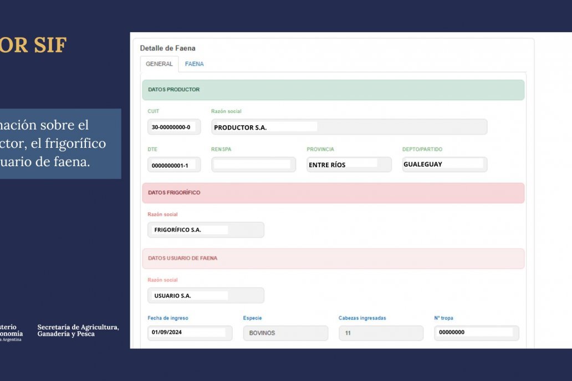
Task: Click the Cabezas ingresadas field showing 11
Action: tap(381, 333)
